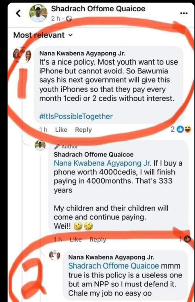Open the #ItIsPossibleTogether hashtag
195x302 pixels.
click(76, 116)
